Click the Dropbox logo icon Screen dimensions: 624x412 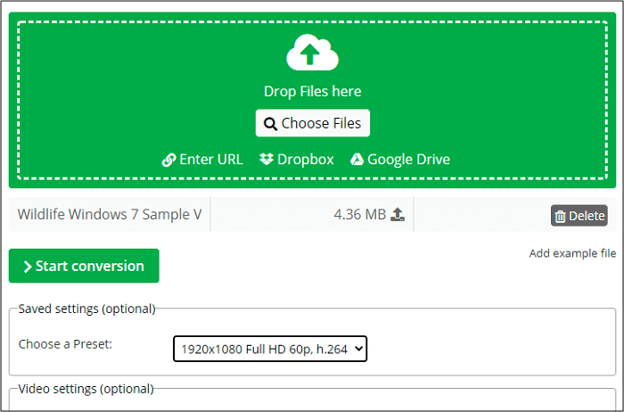tap(266, 160)
